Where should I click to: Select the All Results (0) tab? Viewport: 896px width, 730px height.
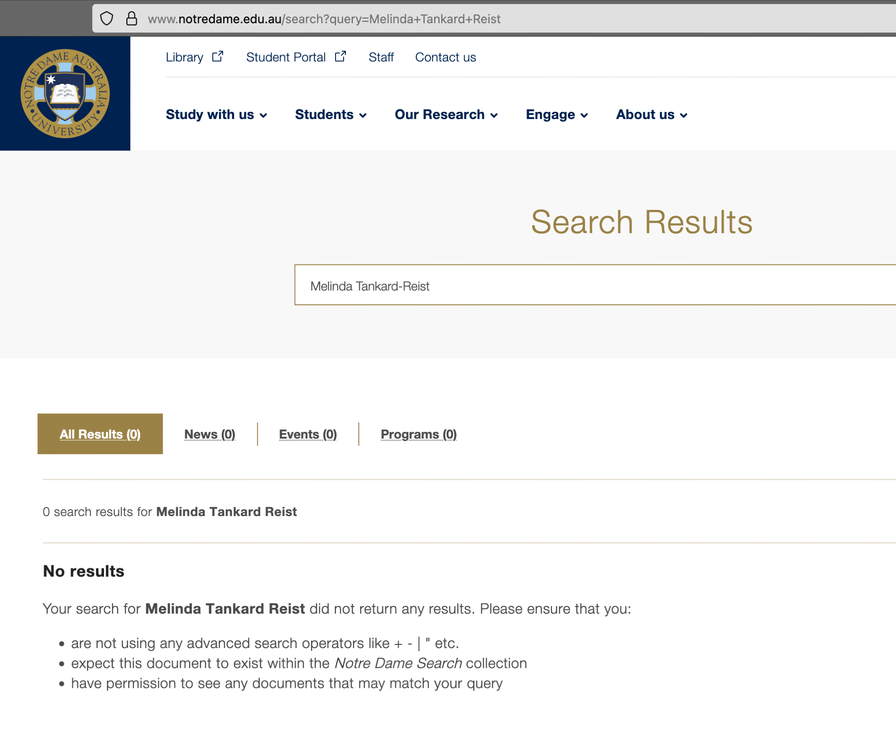click(x=100, y=434)
